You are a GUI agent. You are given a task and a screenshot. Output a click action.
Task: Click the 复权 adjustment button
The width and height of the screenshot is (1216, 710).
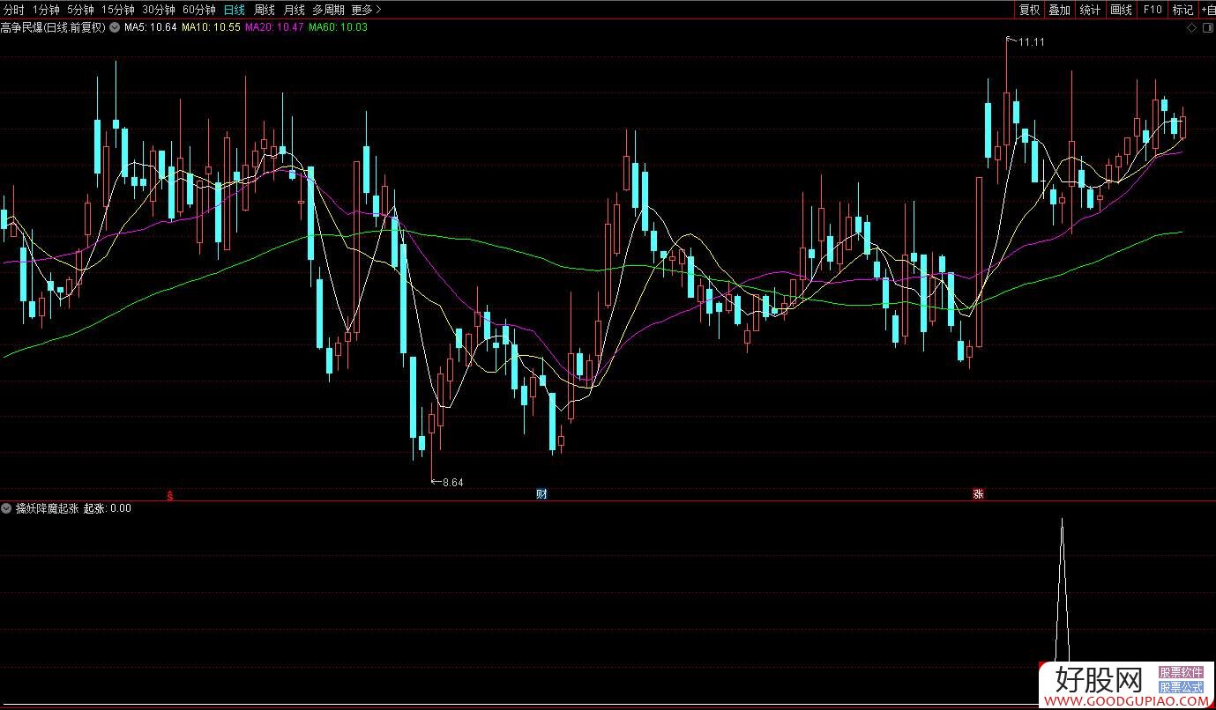click(1030, 10)
